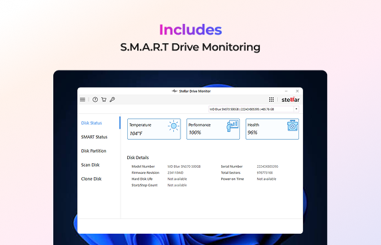Screen dimensions: 381x245
Task: Expand the drive selection dropdown arrow
Action: pyautogui.click(x=296, y=109)
